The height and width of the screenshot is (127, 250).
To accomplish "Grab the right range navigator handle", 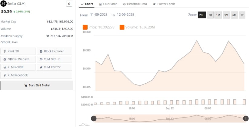I will 246,119.
